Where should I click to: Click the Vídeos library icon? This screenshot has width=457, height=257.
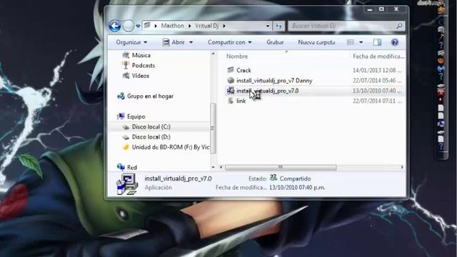126,76
